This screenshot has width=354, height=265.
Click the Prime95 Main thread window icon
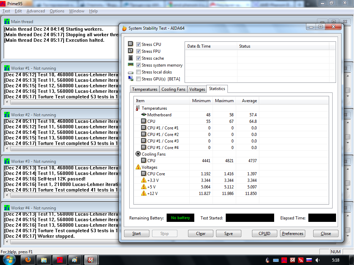(7, 21)
